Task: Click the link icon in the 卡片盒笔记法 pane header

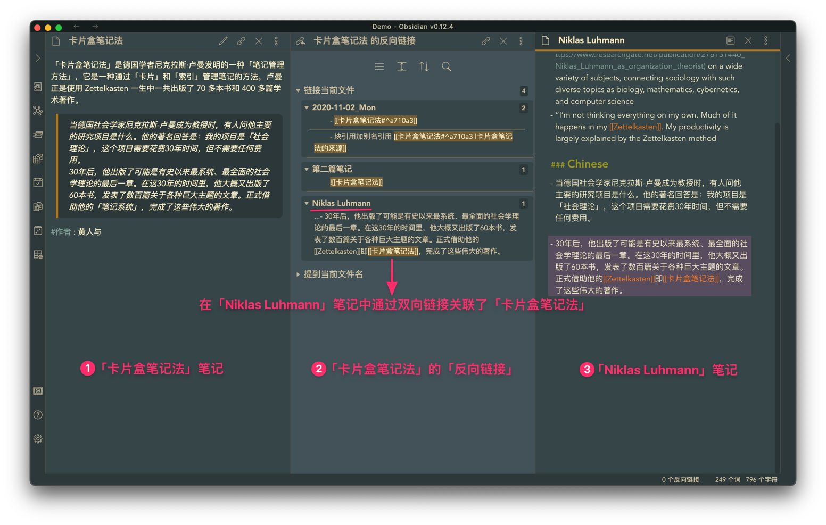Action: 241,41
